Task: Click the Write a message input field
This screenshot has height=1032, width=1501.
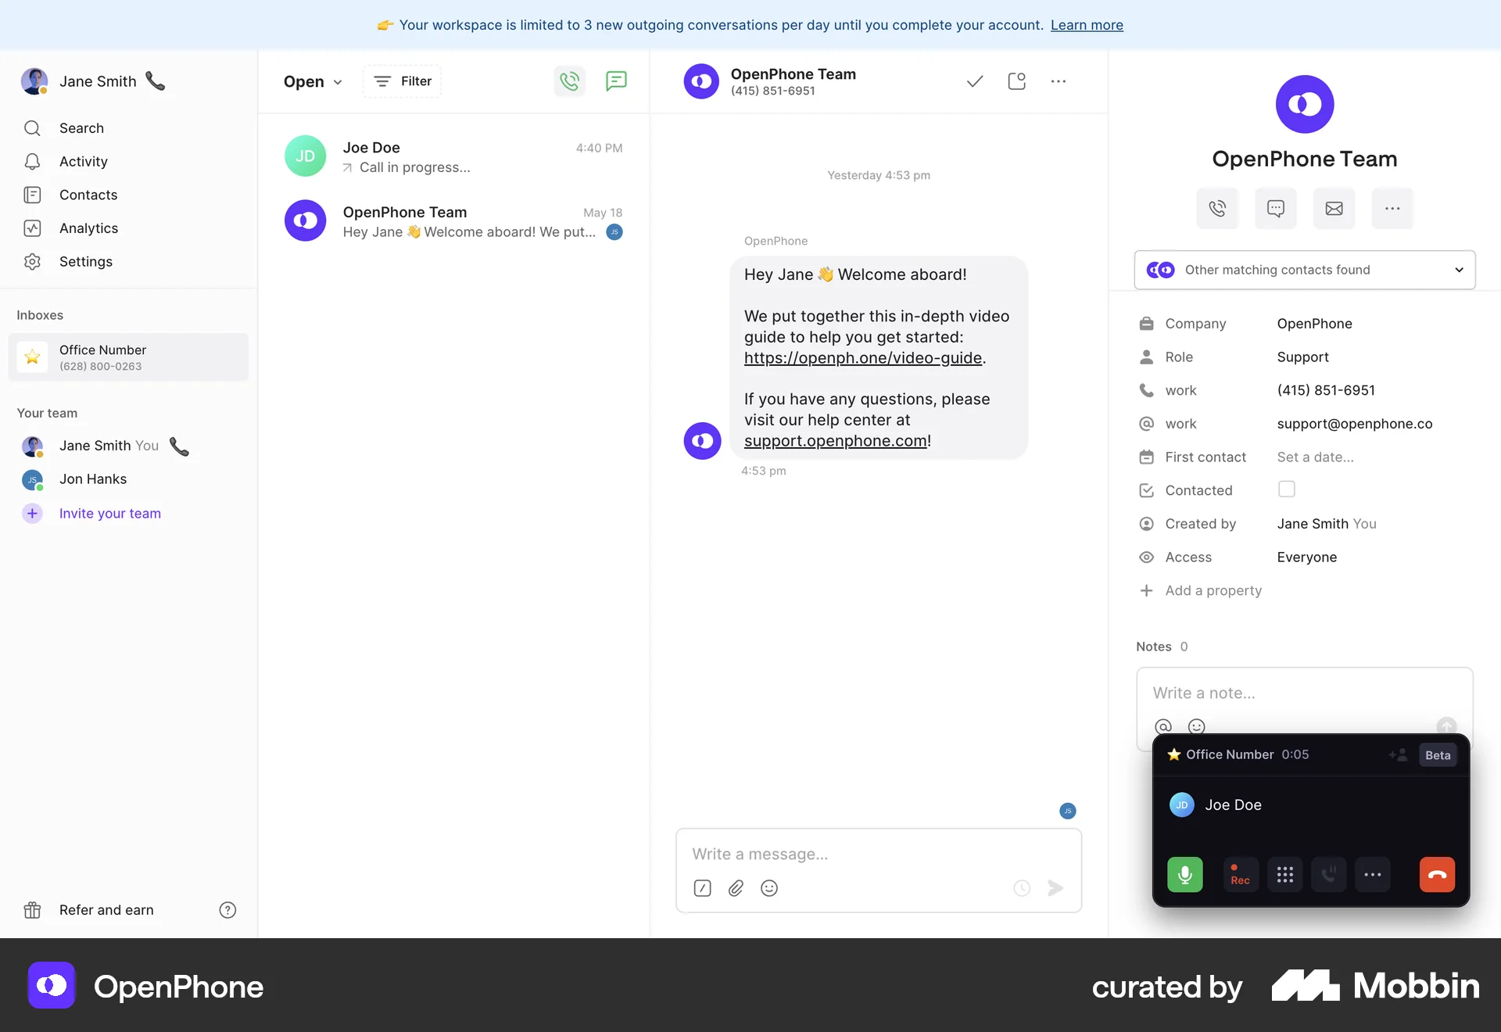Action: tap(877, 854)
